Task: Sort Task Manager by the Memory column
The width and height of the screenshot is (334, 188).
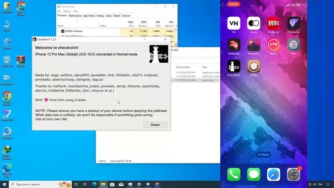Action: pos(142,23)
